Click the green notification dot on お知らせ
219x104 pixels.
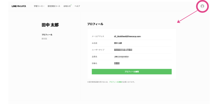(x=71, y=5)
